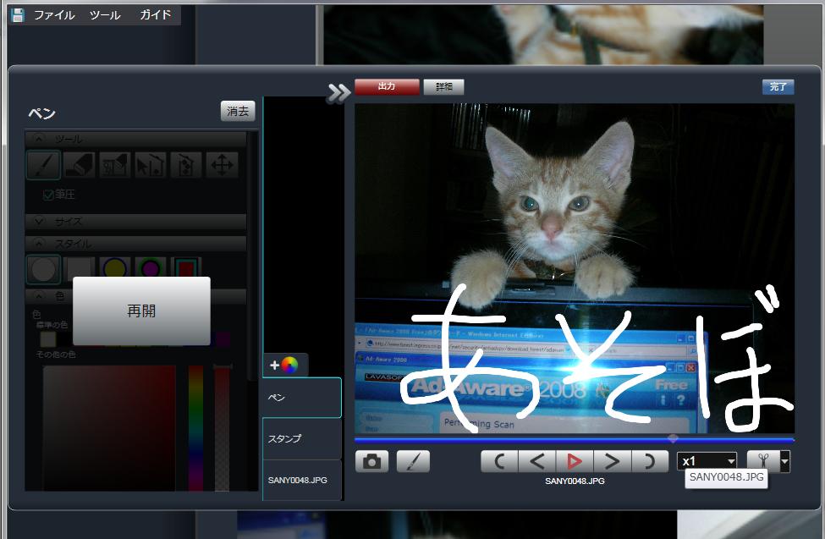Click the curved rewind-to-start button
Image resolution: width=825 pixels, height=539 pixels.
pos(500,462)
